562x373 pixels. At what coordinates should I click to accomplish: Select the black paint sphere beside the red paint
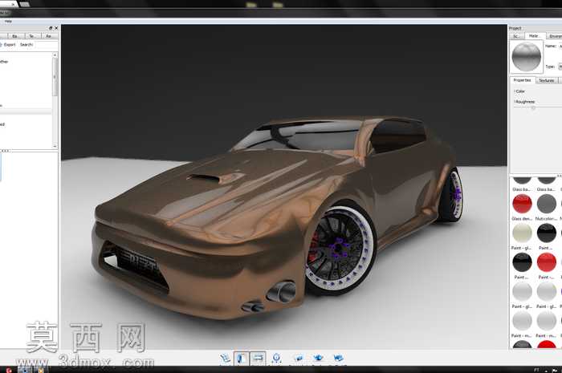[522, 262]
